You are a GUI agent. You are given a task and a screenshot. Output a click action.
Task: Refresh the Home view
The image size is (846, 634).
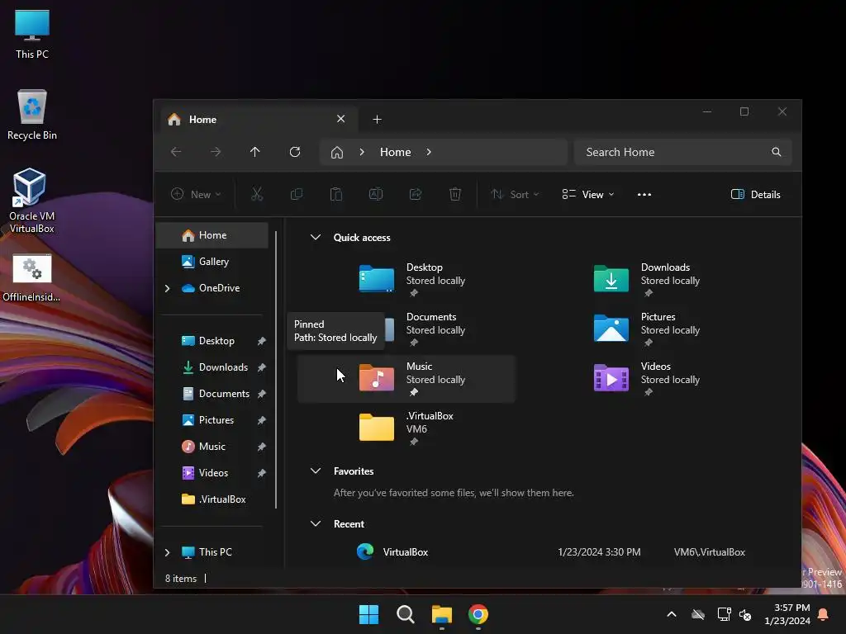point(295,152)
